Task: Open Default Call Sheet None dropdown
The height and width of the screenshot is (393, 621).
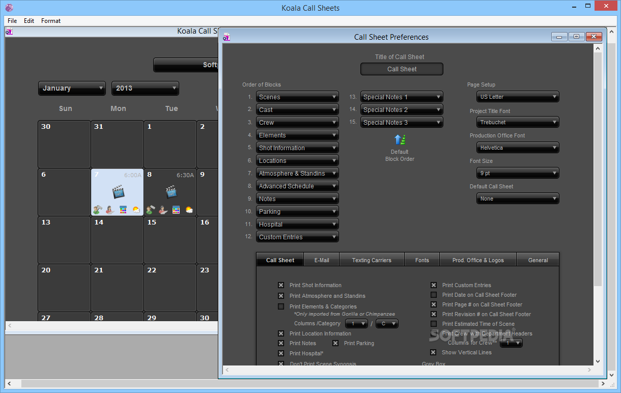Action: coord(518,199)
